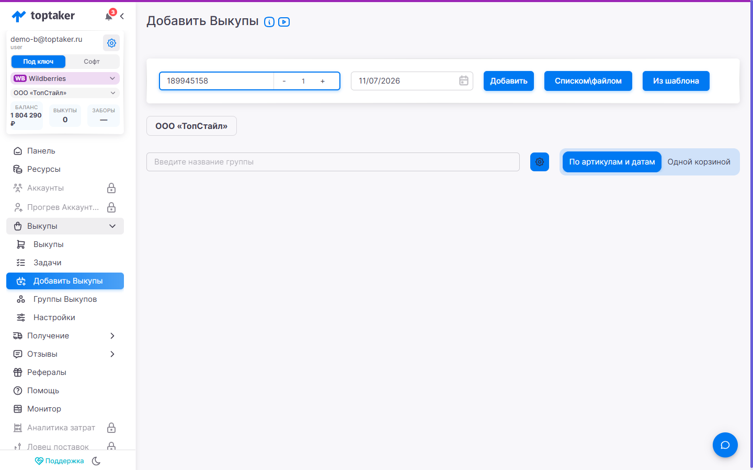The height and width of the screenshot is (470, 753).
Task: Click the Рефералы gift icon
Action: point(18,372)
